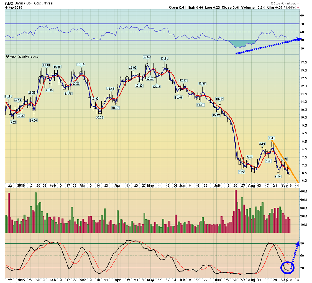The height and width of the screenshot is (283, 312).
Task: Click the StockCharts.com watermark link
Action: tap(285, 3)
